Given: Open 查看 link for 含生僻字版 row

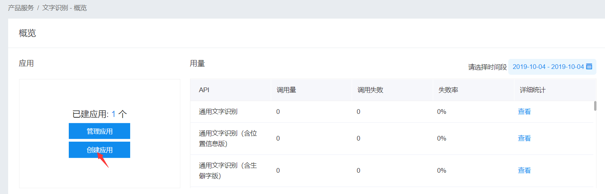Looking at the screenshot, I should (524, 171).
